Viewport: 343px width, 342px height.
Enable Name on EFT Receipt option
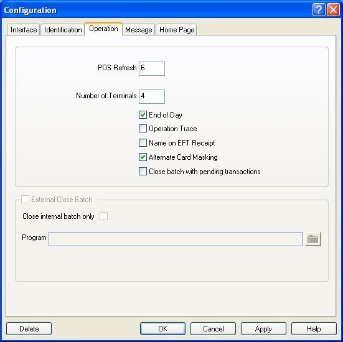143,142
